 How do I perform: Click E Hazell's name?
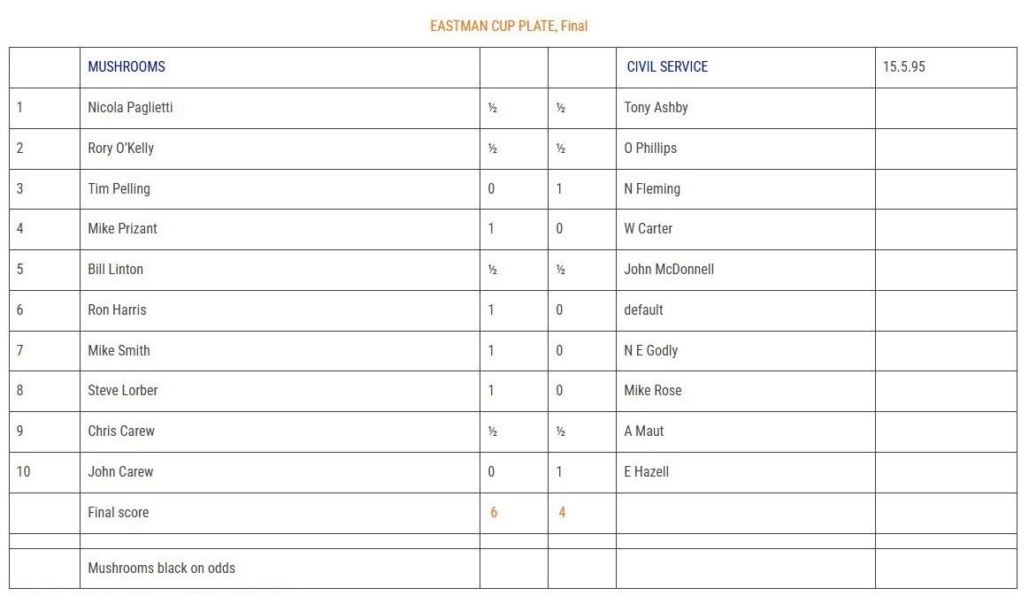[x=647, y=472]
